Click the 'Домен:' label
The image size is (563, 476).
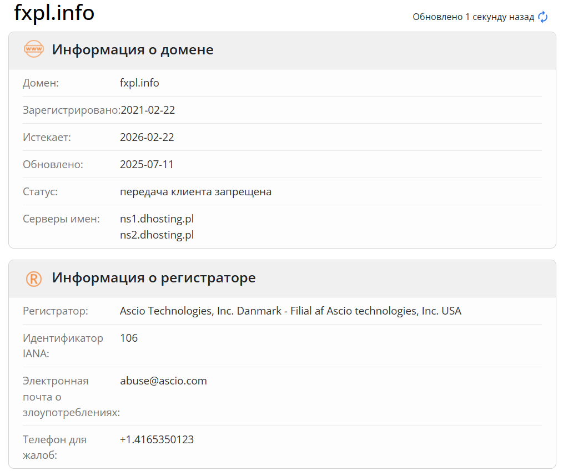point(41,83)
